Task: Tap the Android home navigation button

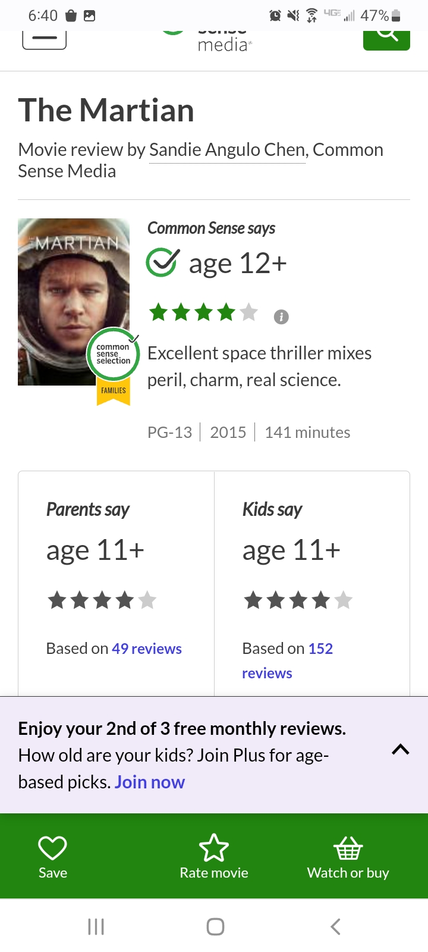Action: [215, 926]
